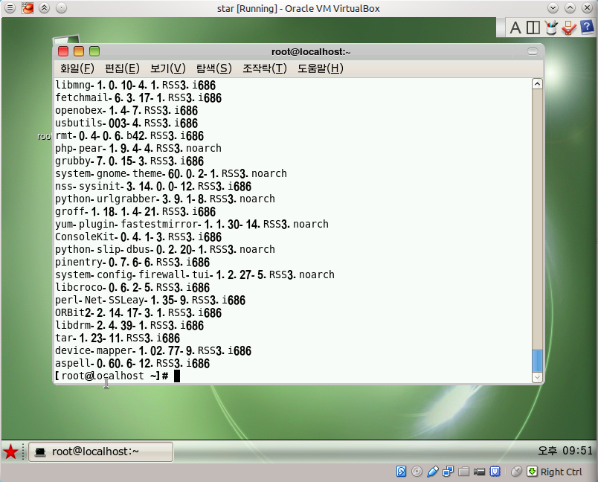Click the root@localhost taskbar button

click(100, 452)
